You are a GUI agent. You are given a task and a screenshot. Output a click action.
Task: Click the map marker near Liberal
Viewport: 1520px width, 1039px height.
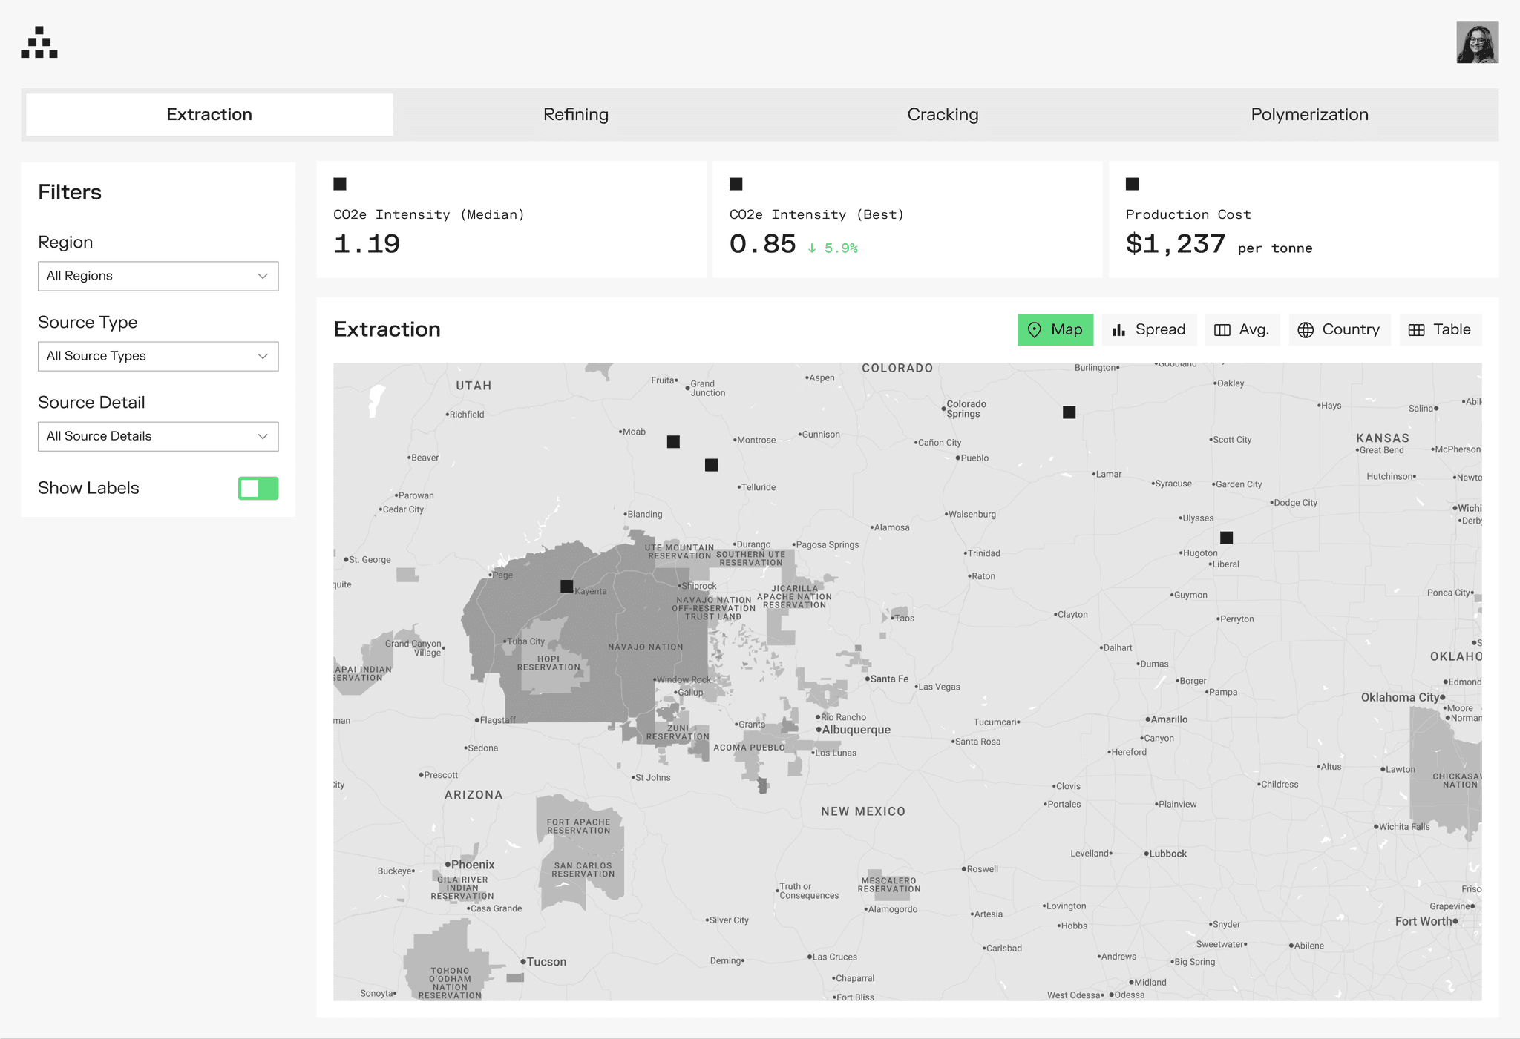(x=1226, y=538)
